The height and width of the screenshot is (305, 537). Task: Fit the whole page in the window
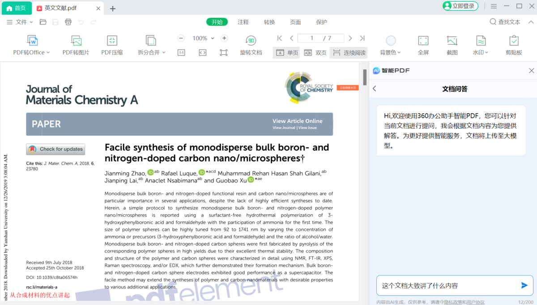224,53
